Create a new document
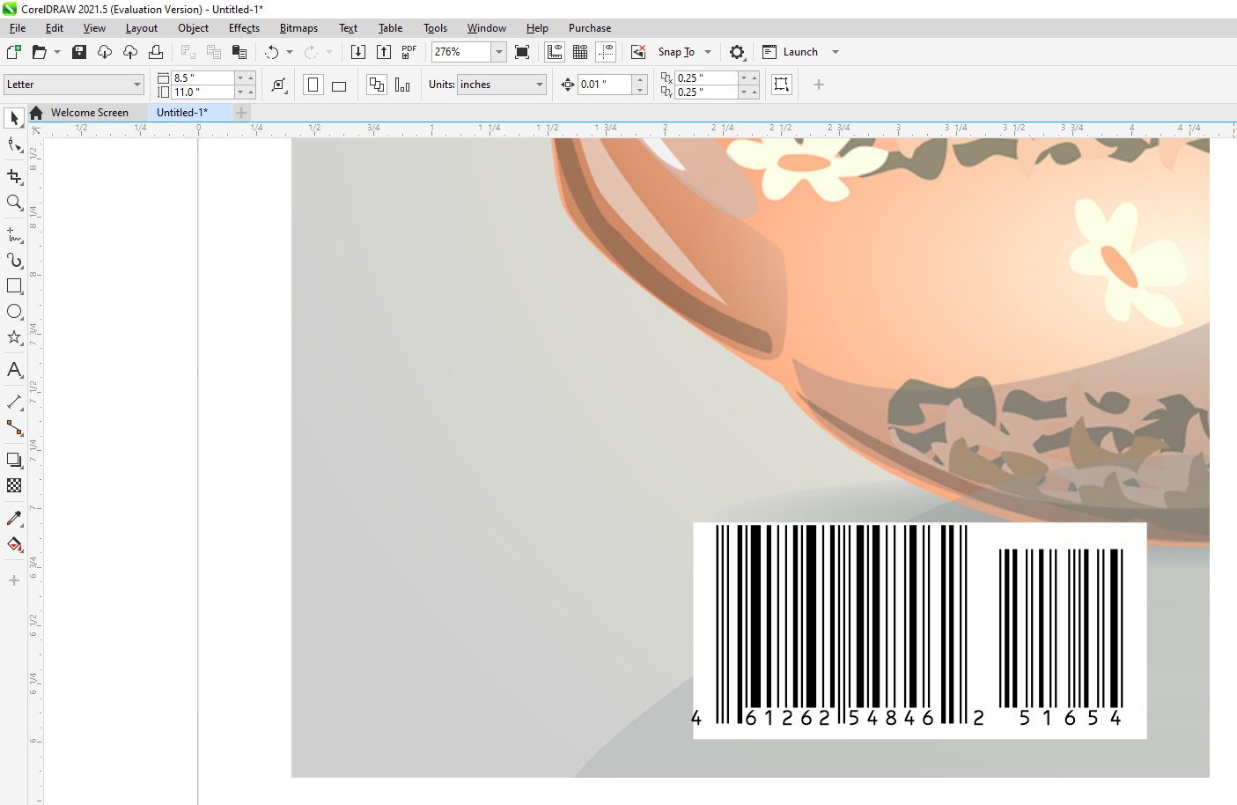Viewport: 1237px width, 805px height. [x=13, y=52]
